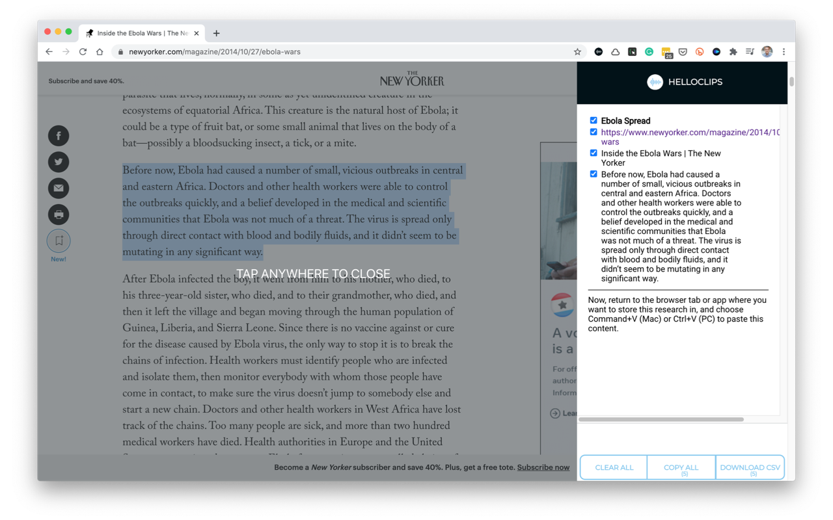Share article via Twitter icon
The image size is (833, 520).
click(59, 162)
